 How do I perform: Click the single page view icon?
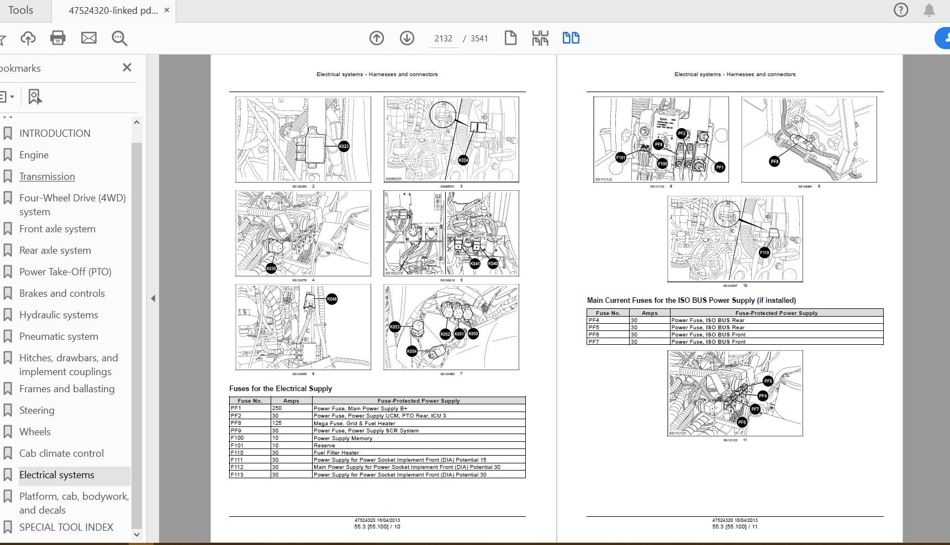pos(510,38)
